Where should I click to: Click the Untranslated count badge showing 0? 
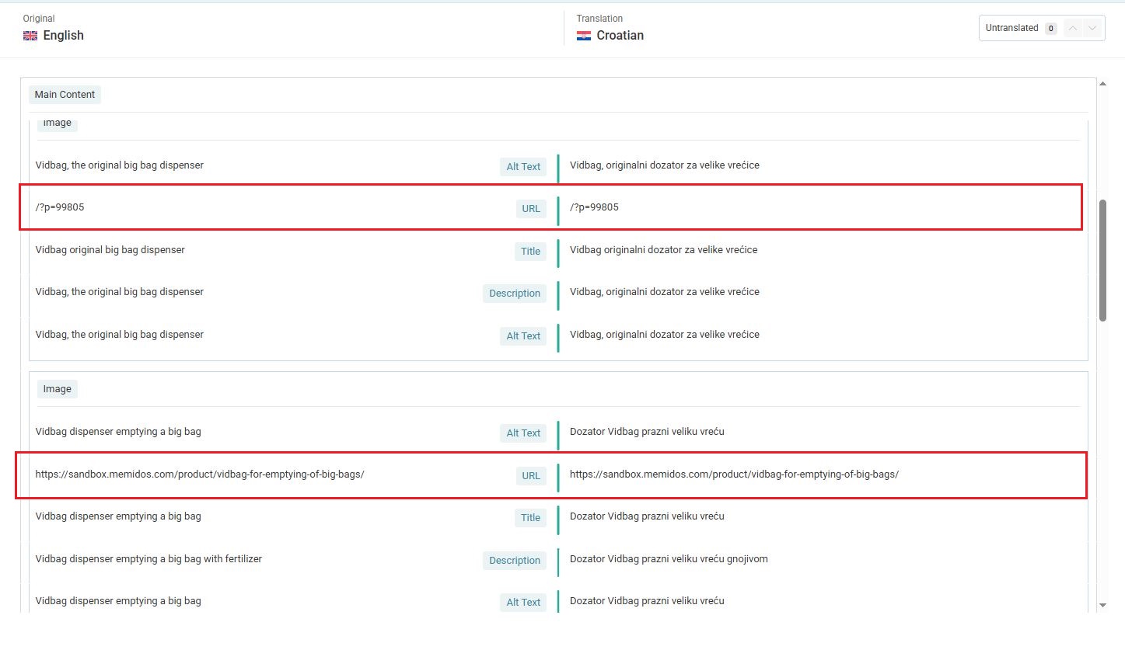coord(1050,29)
